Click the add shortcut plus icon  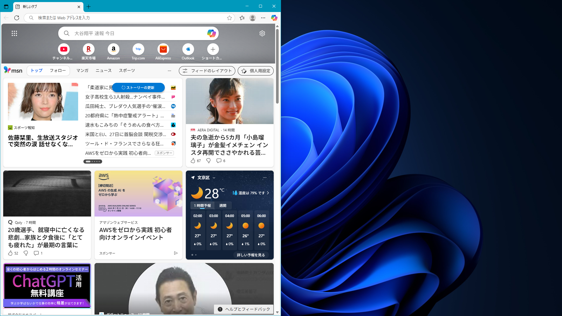pos(213,49)
